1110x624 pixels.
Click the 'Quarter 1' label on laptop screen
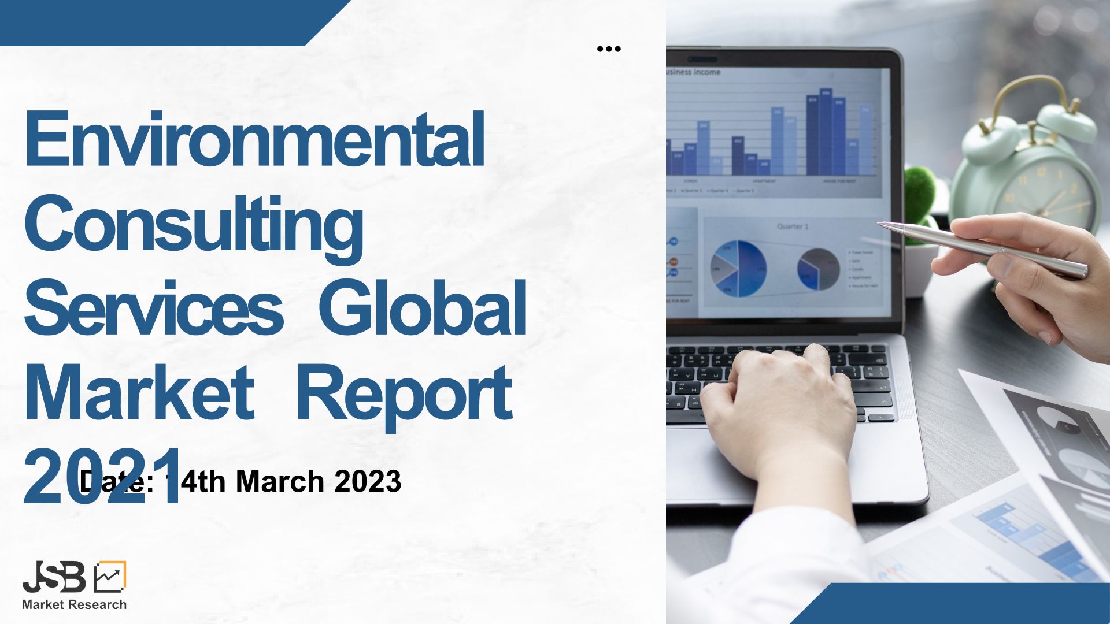pyautogui.click(x=793, y=226)
